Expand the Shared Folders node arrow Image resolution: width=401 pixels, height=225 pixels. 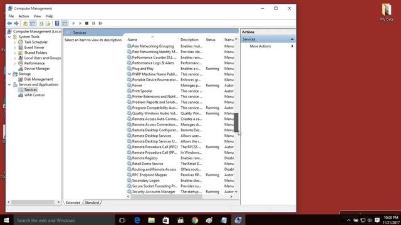point(15,53)
